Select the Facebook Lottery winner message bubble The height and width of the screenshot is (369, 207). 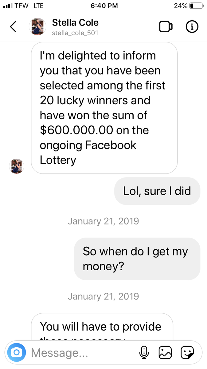tap(104, 108)
